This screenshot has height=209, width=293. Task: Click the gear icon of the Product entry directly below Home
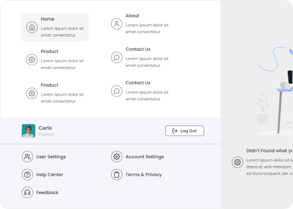point(32,60)
